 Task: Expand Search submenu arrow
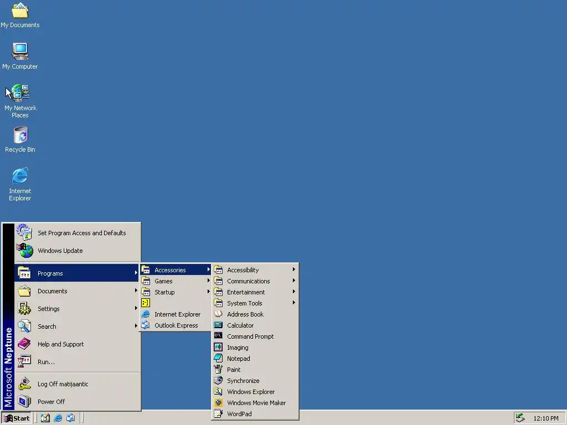coord(136,326)
